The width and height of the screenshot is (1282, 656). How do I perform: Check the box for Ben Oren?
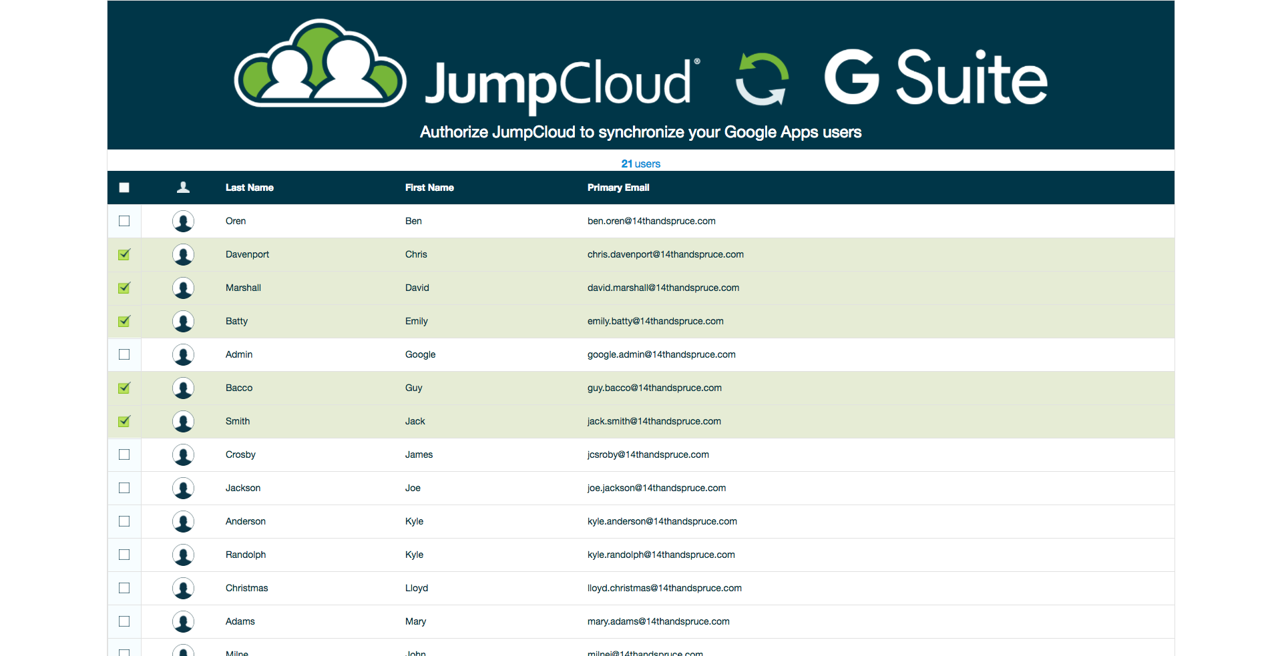[x=124, y=221]
